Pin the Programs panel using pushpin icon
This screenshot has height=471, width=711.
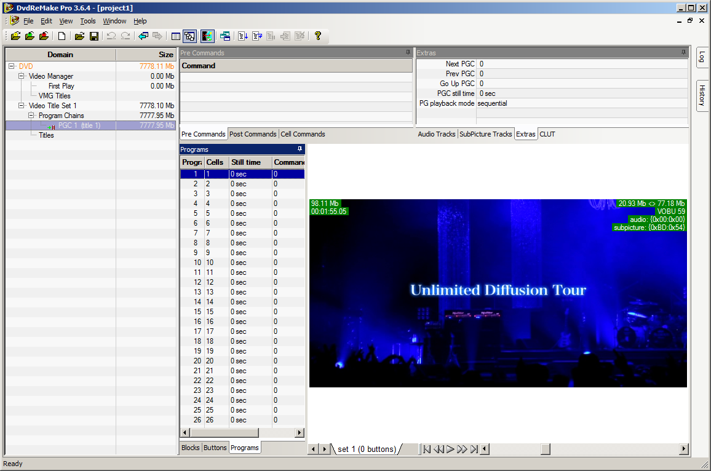[300, 149]
